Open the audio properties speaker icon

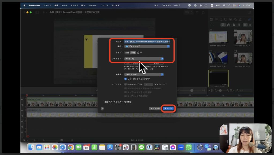216,19
